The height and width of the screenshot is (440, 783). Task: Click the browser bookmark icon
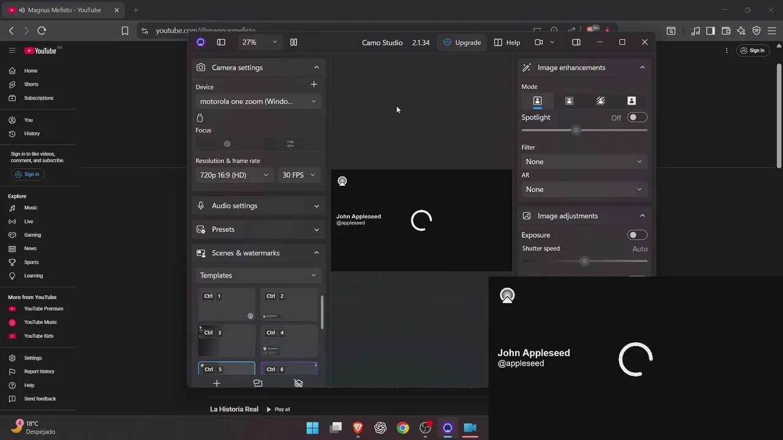(125, 31)
